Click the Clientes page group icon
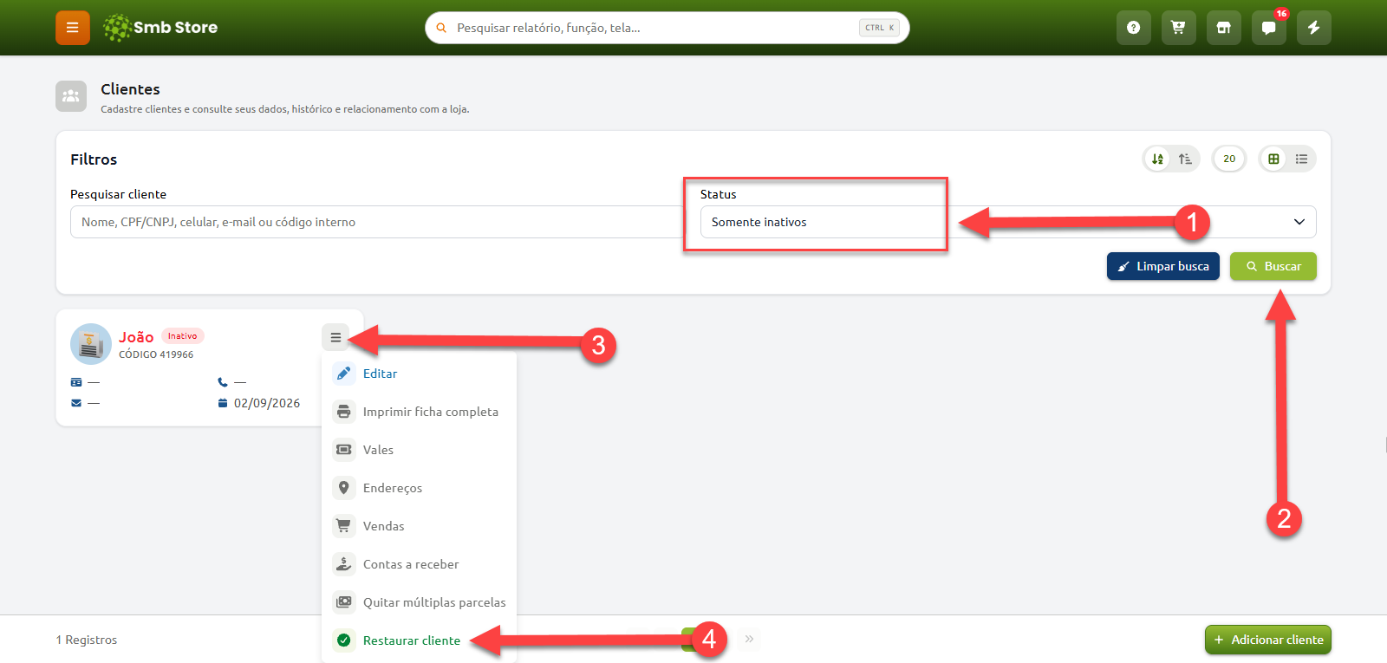 [71, 96]
